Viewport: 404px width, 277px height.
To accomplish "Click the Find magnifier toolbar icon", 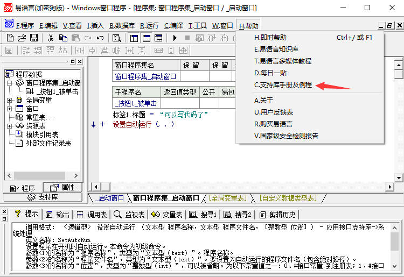I will click(117, 38).
